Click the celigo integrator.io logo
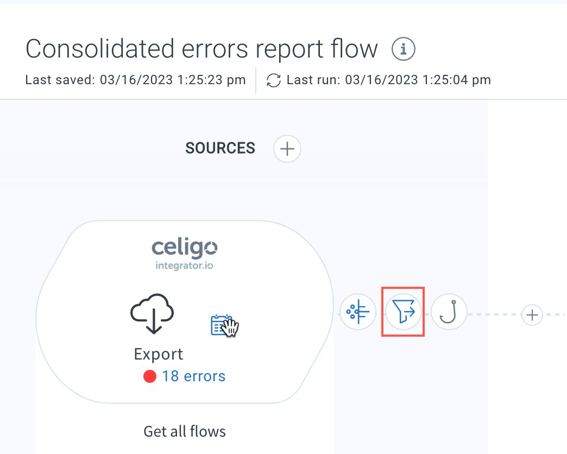 tap(184, 252)
